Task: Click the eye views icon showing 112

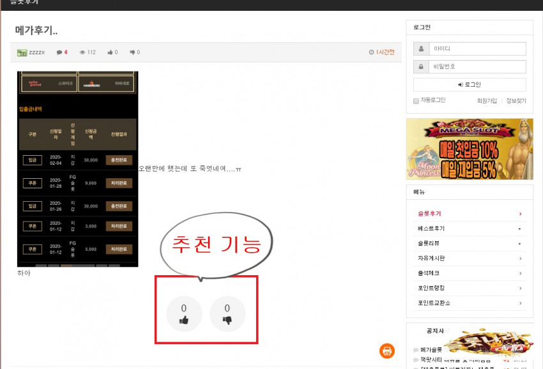Action: point(82,52)
